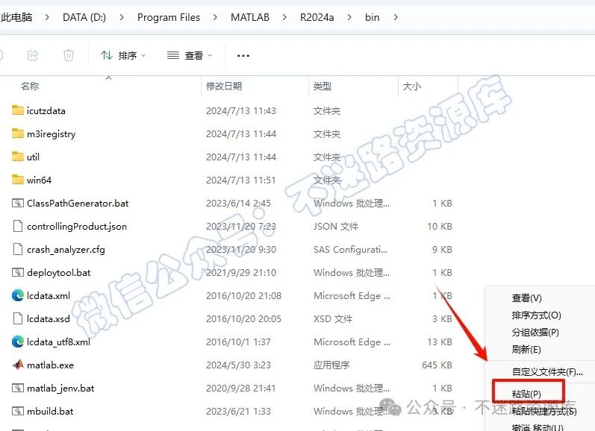Click the deploytool.bat file icon
Screen dimensions: 595x431
click(x=17, y=273)
